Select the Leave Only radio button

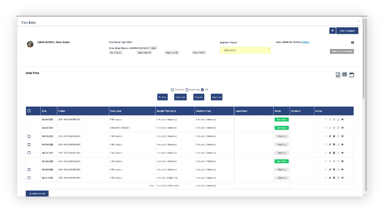187,90
